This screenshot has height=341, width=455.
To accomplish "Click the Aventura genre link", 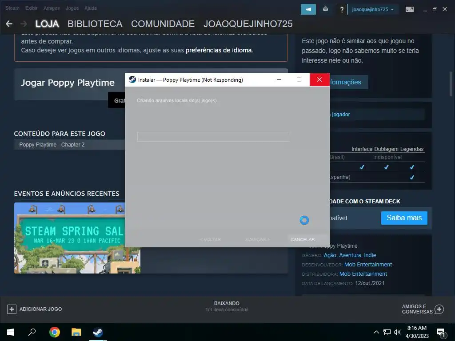I will (350, 255).
